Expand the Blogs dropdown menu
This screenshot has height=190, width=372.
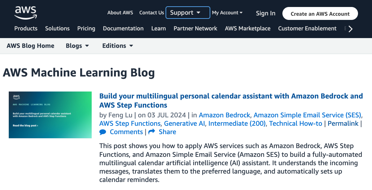point(77,46)
